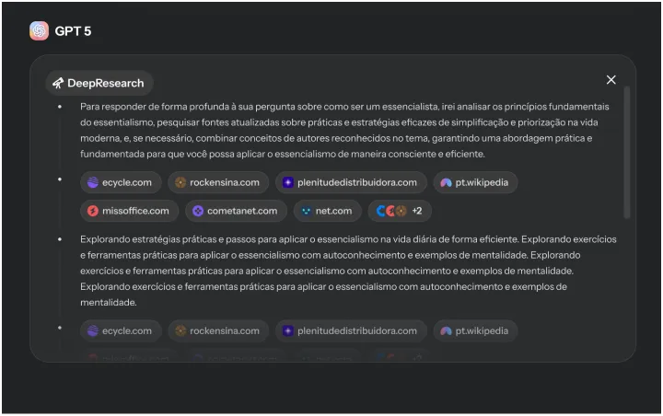Click plenitudedistribuidora.com favicon in first source row
This screenshot has height=416, width=663.
pos(288,182)
